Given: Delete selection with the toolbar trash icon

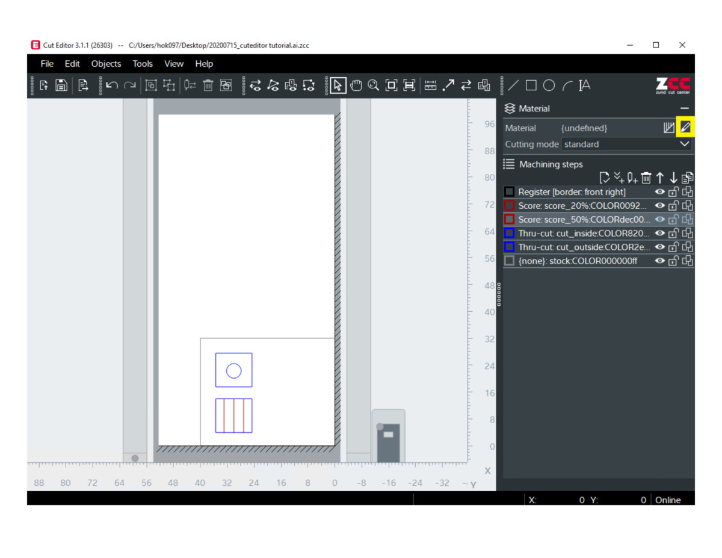Looking at the screenshot, I should [x=208, y=85].
